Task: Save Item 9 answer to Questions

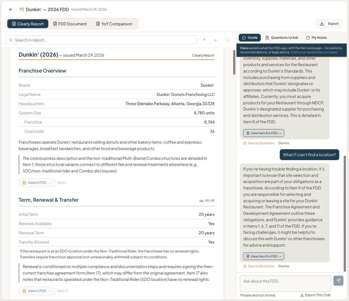Action: point(259,266)
